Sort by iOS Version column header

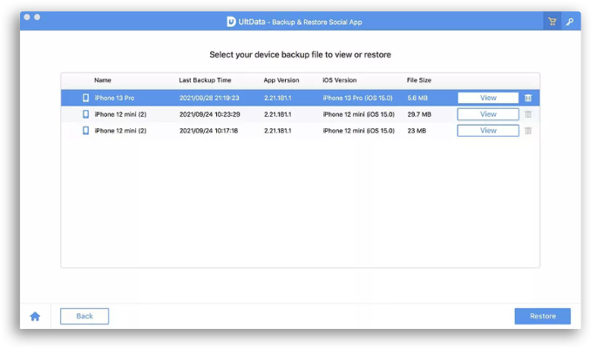339,80
